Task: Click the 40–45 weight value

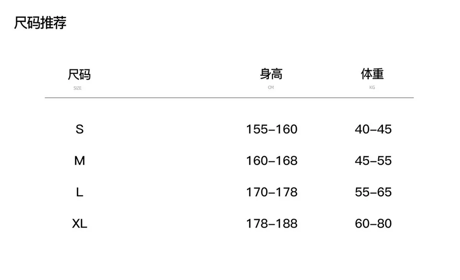Action: point(373,129)
